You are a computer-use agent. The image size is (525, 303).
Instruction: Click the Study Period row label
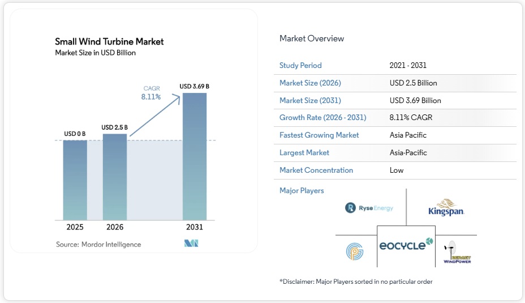[x=300, y=66]
